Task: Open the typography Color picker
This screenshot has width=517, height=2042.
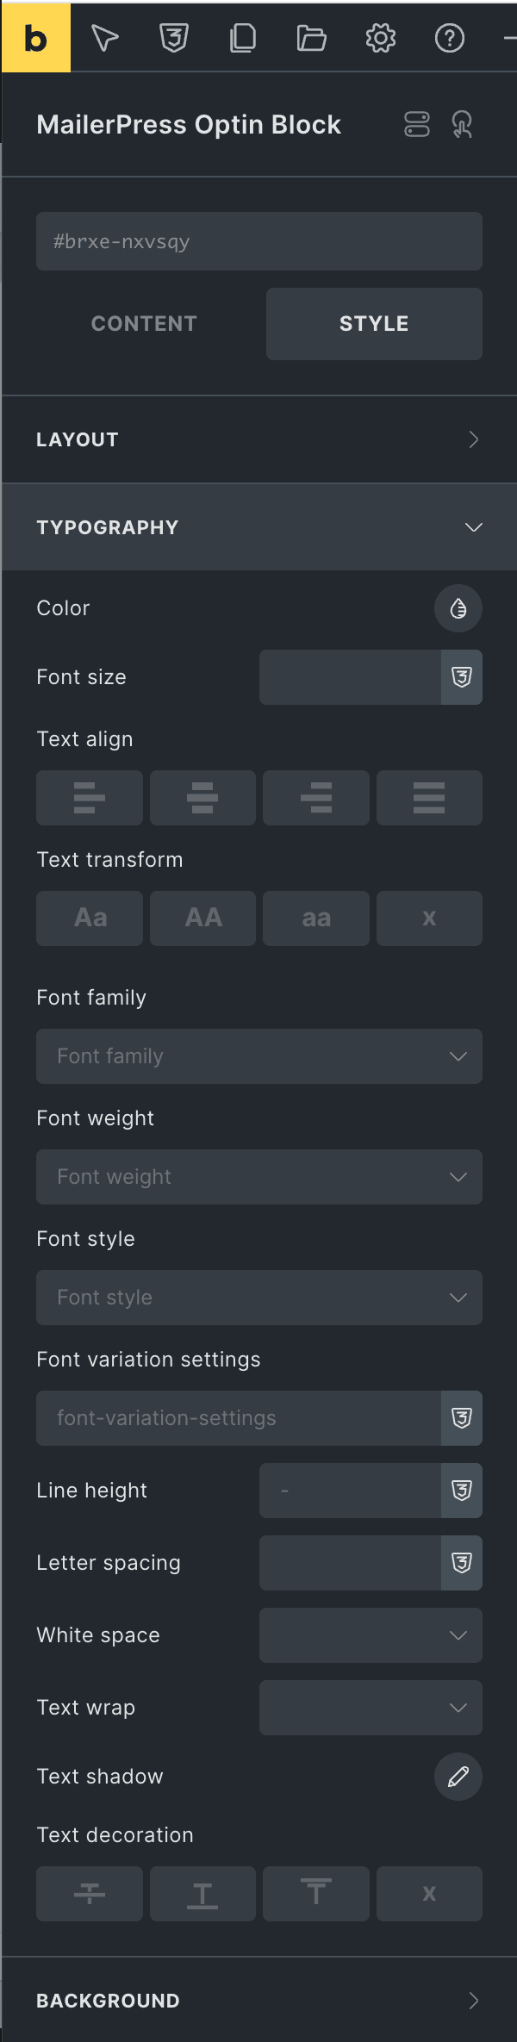Action: (x=458, y=608)
